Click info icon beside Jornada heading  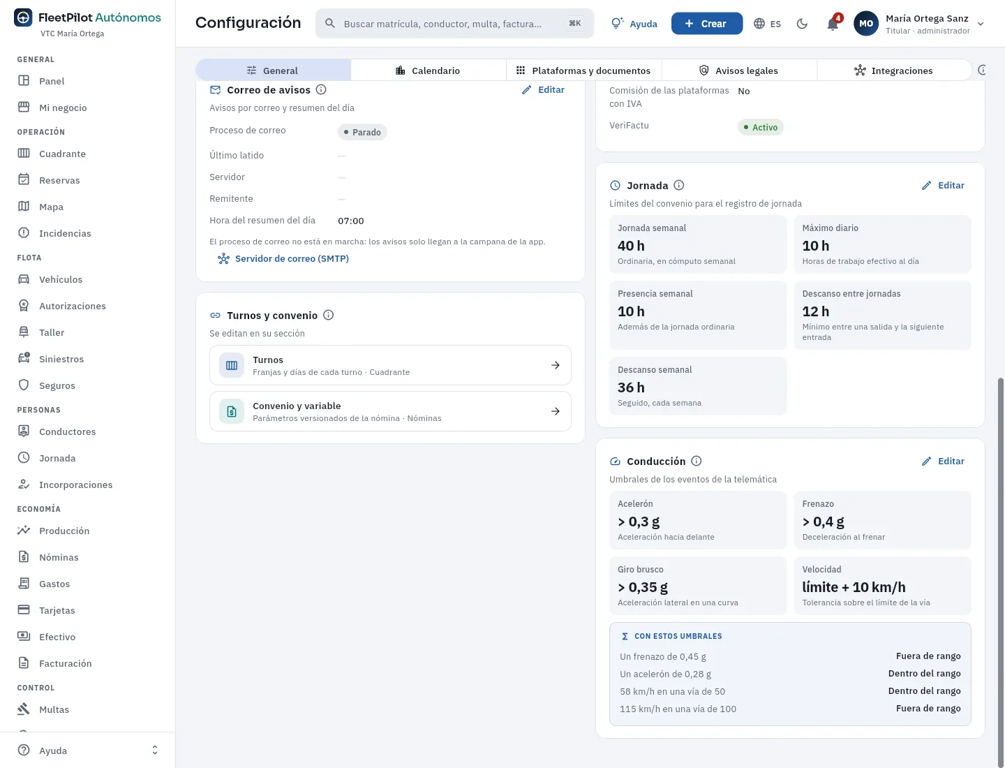tap(679, 185)
